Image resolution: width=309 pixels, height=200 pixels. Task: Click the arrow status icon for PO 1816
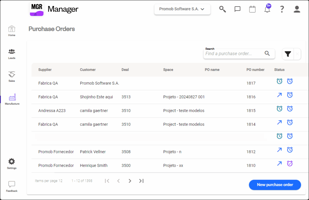(x=280, y=95)
